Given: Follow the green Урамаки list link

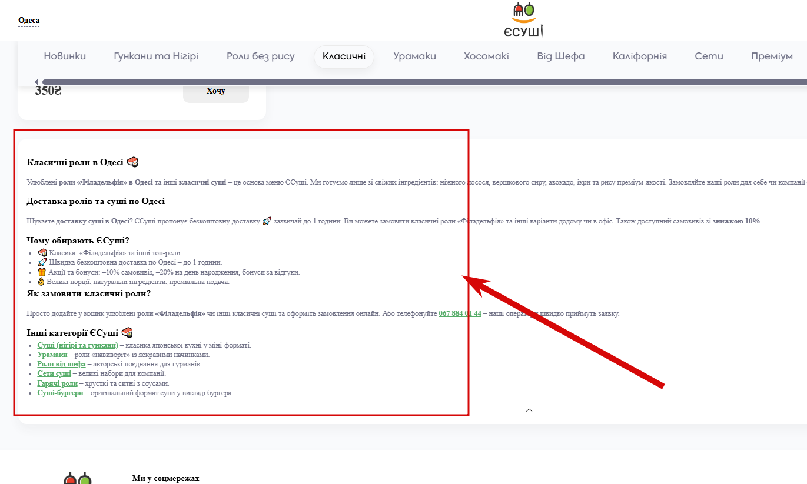Looking at the screenshot, I should tap(52, 355).
